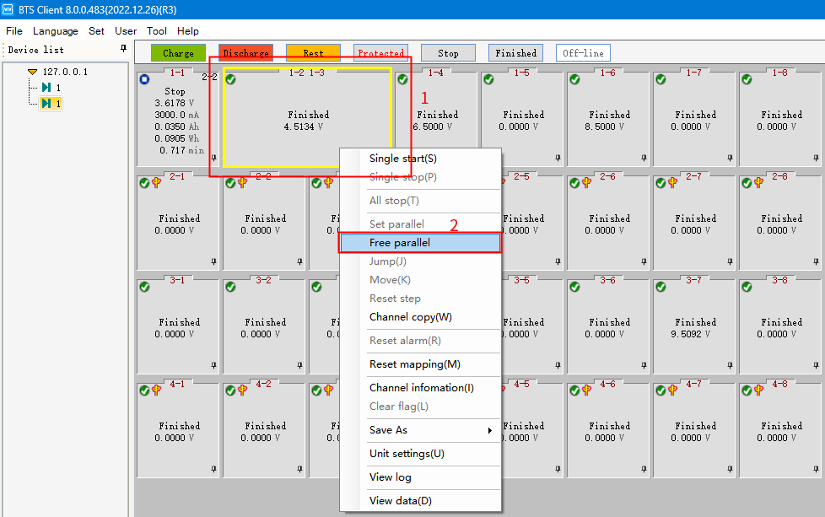This screenshot has height=517, width=825.
Task: Open the Language menu
Action: (x=55, y=31)
